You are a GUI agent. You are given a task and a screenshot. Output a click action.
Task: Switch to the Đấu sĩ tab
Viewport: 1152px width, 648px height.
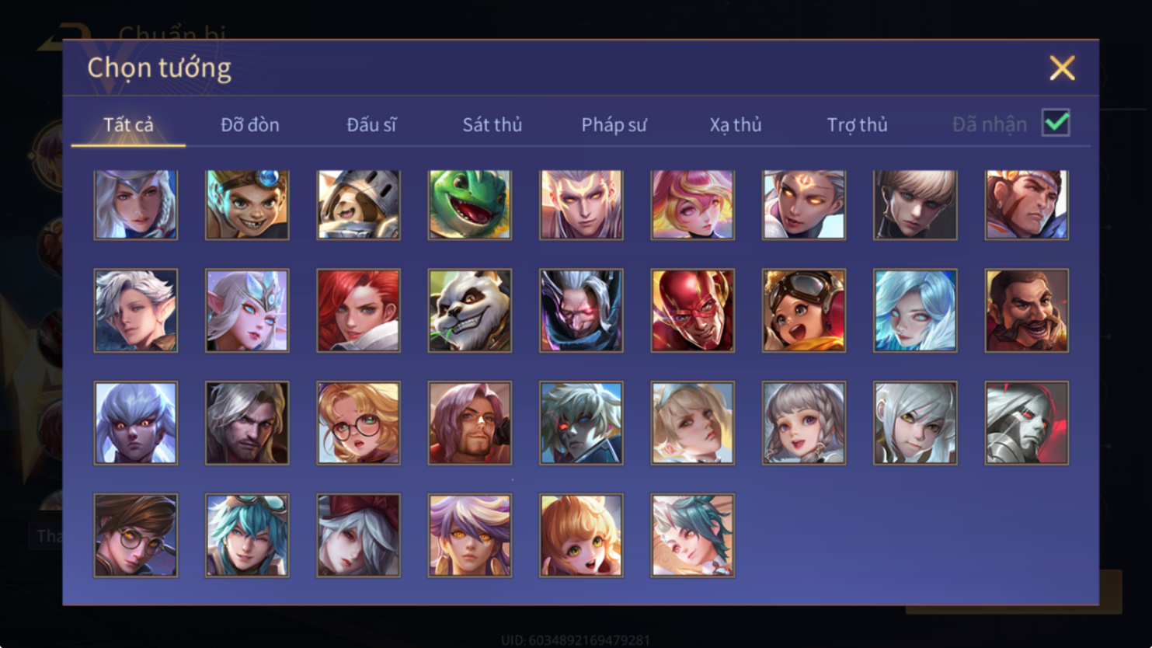(371, 124)
